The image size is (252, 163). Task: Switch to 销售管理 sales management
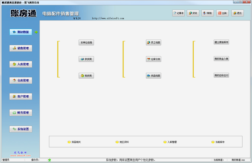[x=21, y=48]
